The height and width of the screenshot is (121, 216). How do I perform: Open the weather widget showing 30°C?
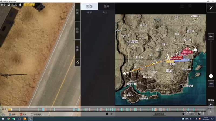click(187, 119)
